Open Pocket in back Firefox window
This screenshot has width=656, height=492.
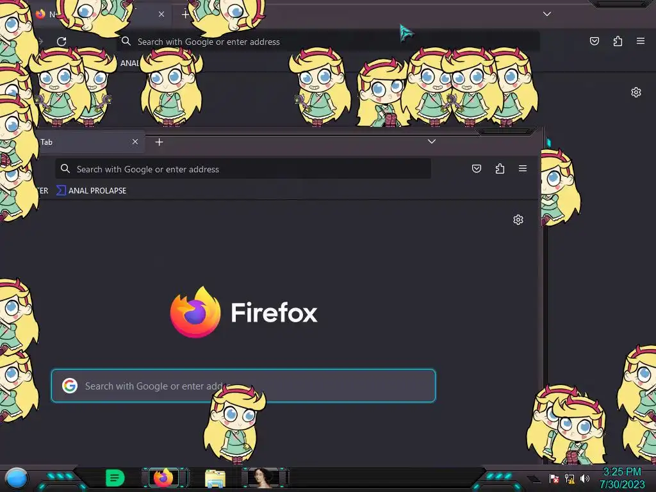pyautogui.click(x=594, y=41)
